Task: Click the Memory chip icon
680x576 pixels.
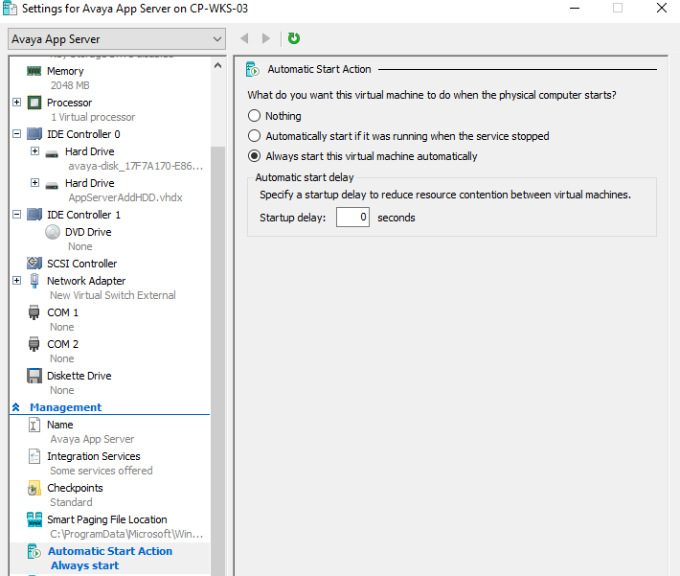Action: coord(34,71)
